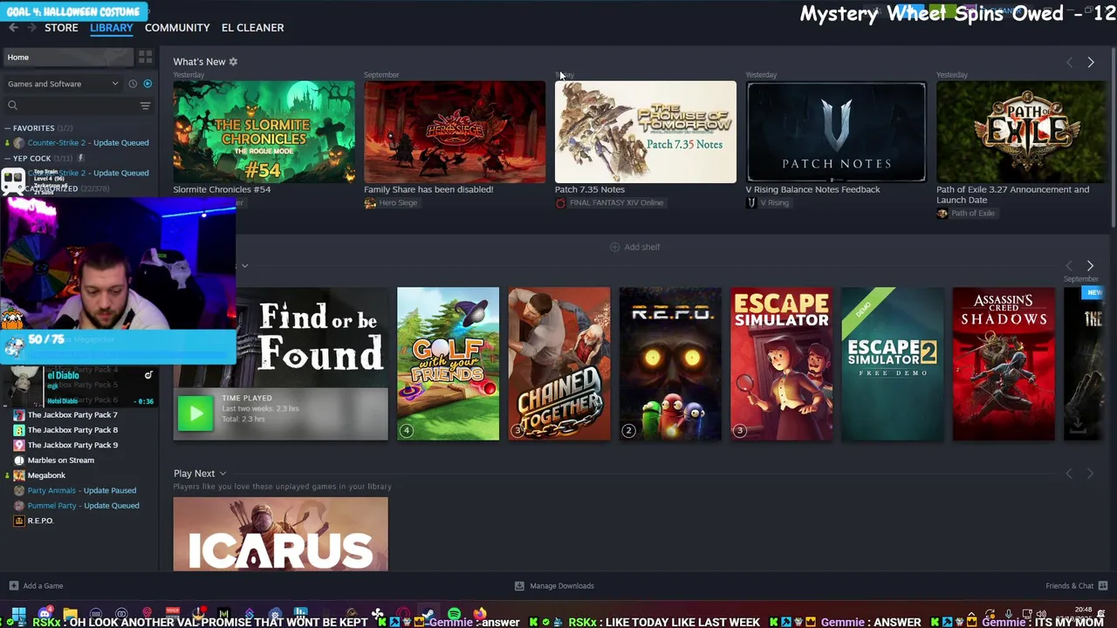Viewport: 1117px width, 628px height.
Task: Expand the Play Next shelf dropdown
Action: [x=223, y=474]
